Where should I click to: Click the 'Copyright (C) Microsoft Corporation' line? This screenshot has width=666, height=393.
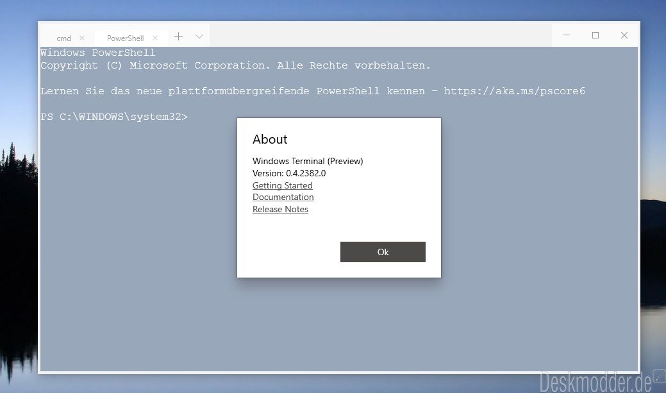click(235, 65)
